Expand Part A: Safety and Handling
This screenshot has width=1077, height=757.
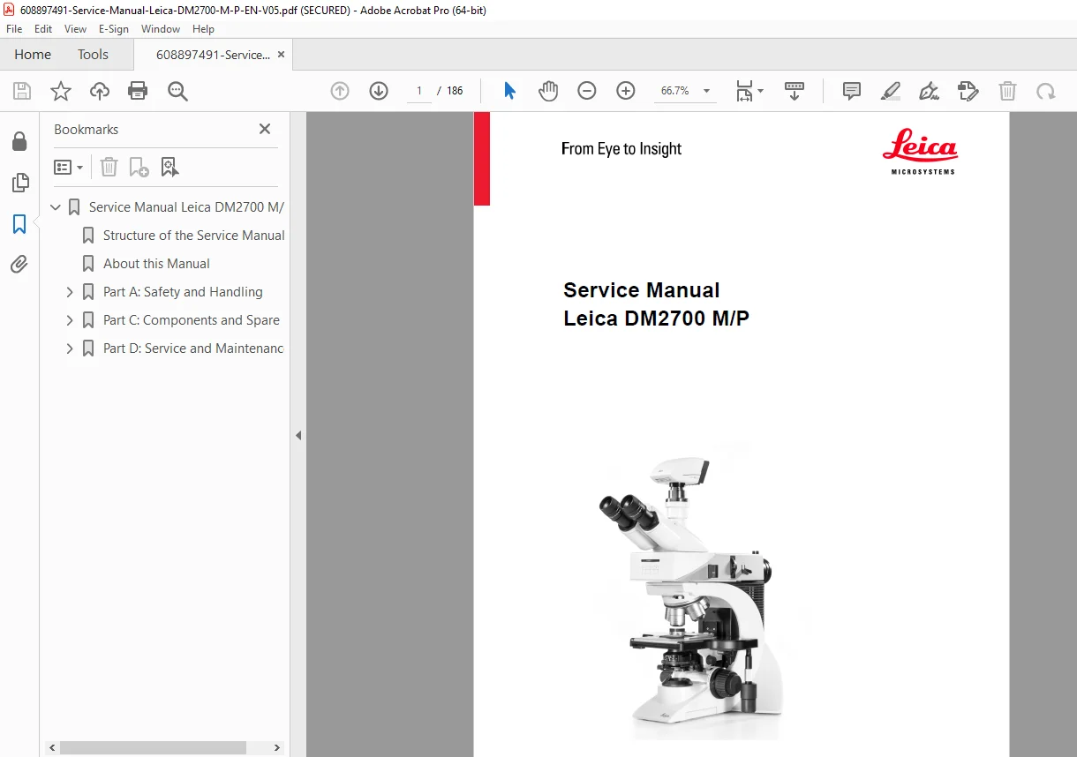pyautogui.click(x=70, y=292)
